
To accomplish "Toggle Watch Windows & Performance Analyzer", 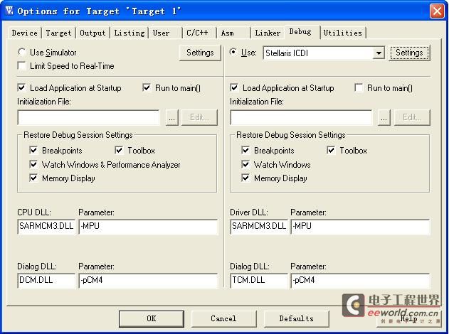I will (x=33, y=164).
